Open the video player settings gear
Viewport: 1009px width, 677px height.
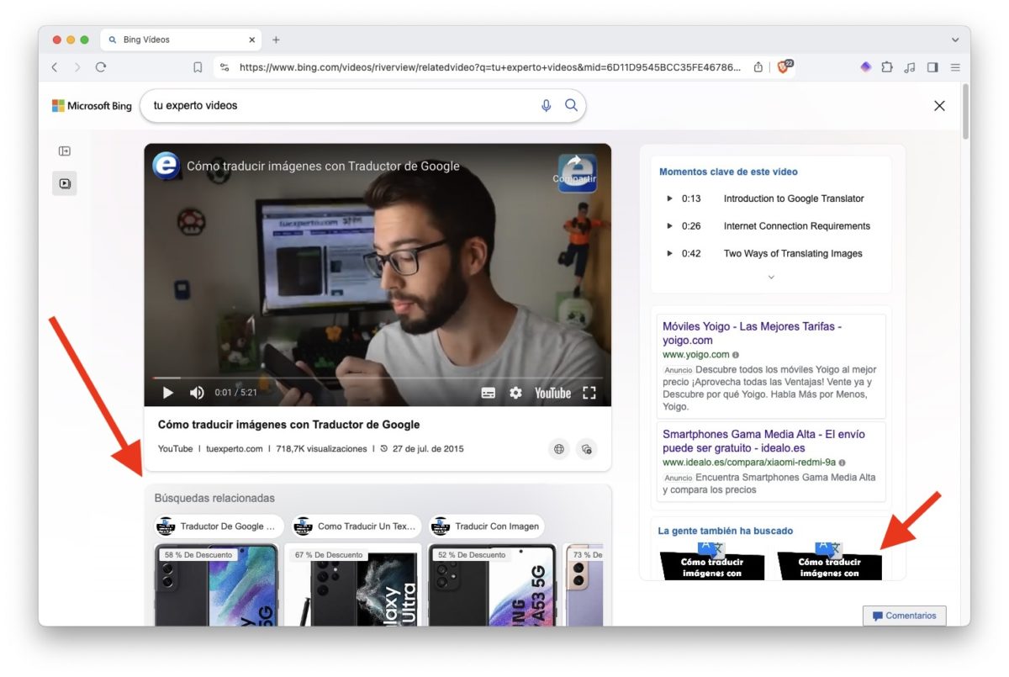pos(515,392)
